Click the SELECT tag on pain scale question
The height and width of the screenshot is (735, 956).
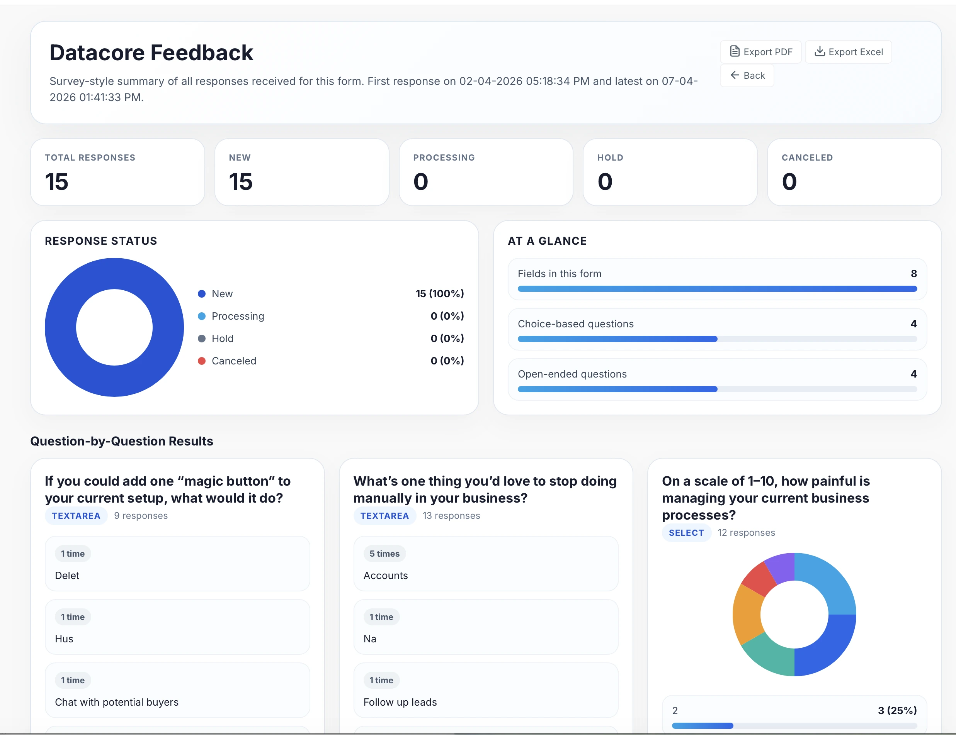[686, 533]
